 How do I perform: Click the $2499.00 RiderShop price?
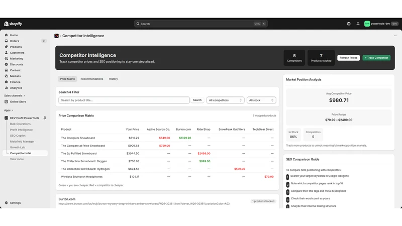click(x=204, y=154)
